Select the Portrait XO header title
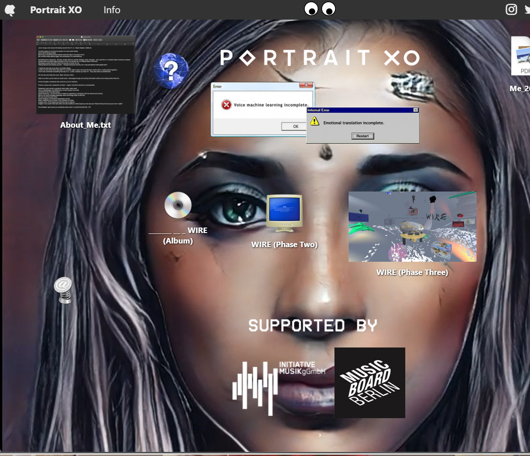 (56, 10)
